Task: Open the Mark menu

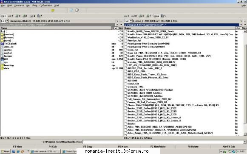Action: pos(9,6)
